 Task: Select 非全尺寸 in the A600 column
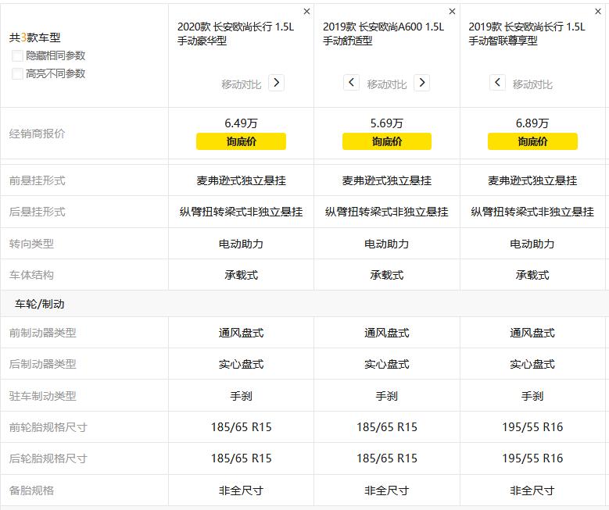(387, 490)
